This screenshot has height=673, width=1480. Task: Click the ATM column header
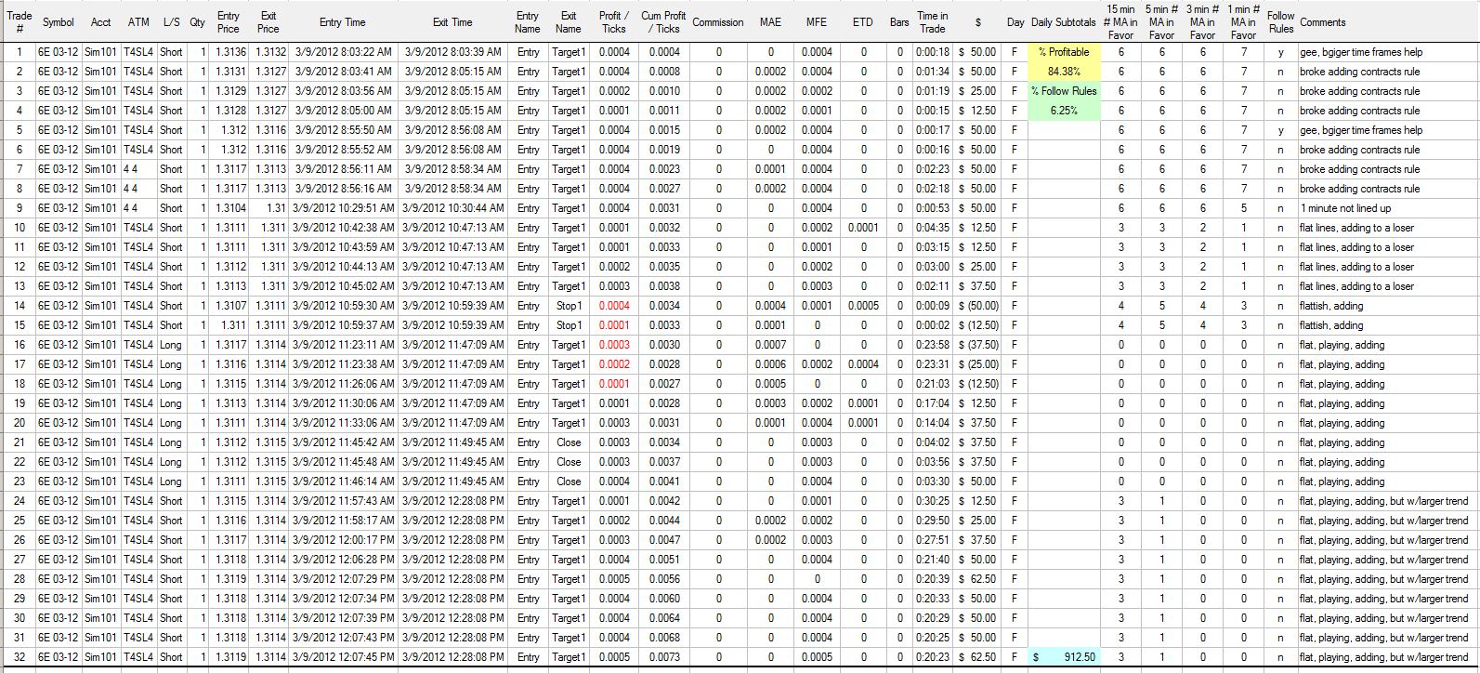(139, 22)
